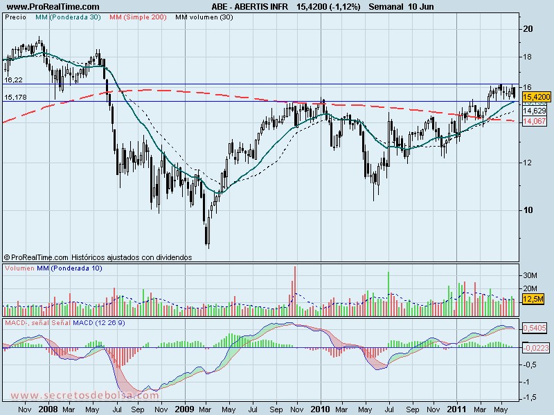Click the 14,629 moving average value tag
This screenshot has width=554, height=415.
[535, 111]
